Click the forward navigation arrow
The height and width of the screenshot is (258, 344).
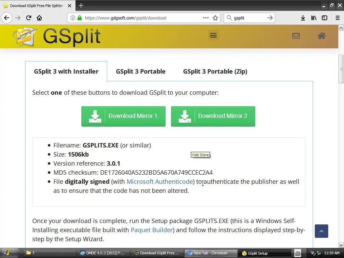[x=18, y=18]
